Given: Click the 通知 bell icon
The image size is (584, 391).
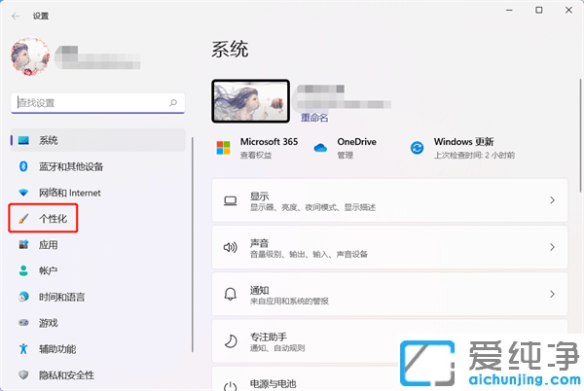Looking at the screenshot, I should pyautogui.click(x=230, y=295).
